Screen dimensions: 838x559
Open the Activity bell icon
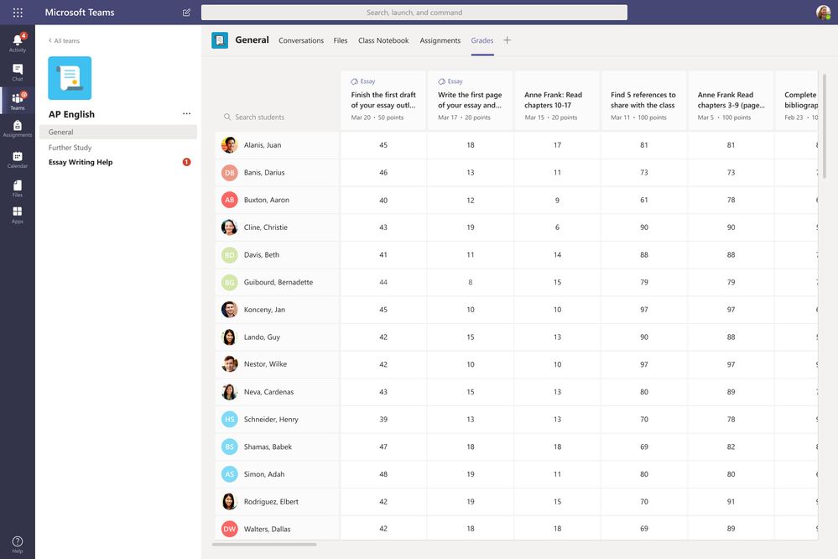coord(18,42)
